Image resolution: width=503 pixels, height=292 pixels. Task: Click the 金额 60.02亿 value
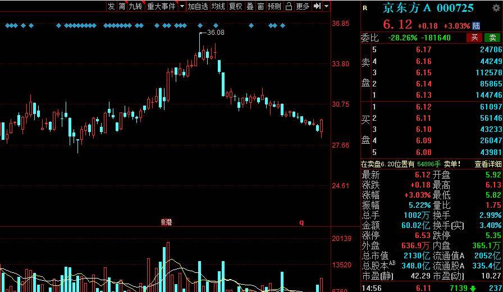click(x=416, y=225)
